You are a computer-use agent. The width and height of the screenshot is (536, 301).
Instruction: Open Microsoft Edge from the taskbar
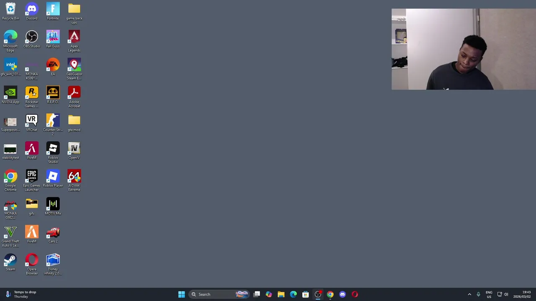[x=293, y=294]
